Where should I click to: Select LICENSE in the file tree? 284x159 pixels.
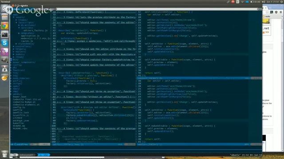pyautogui.click(x=18, y=118)
